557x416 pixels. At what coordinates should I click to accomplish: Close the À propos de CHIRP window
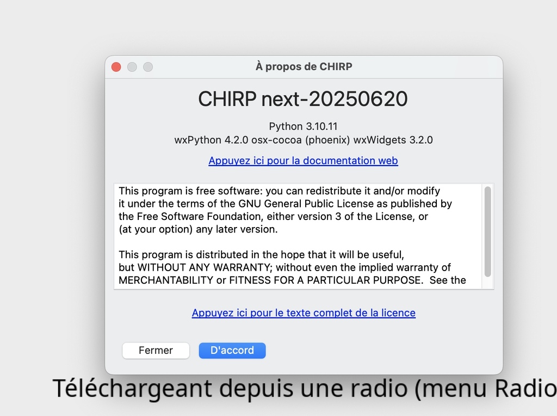116,67
